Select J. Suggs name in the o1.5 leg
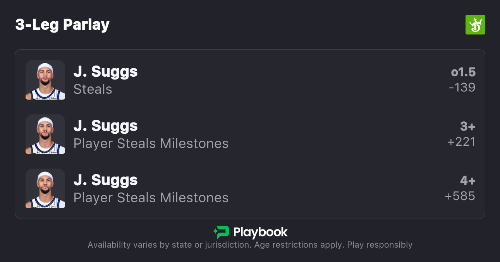This screenshot has width=500, height=262. pyautogui.click(x=105, y=72)
